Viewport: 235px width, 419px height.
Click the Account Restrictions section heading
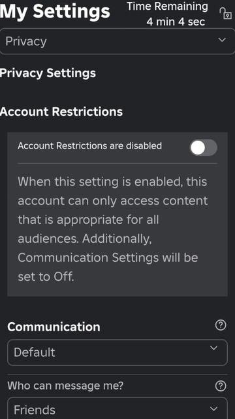point(61,112)
